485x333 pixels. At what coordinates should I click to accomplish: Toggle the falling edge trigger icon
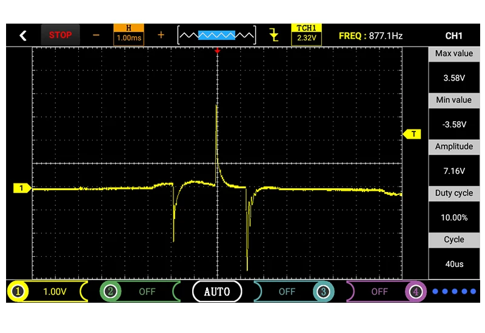[274, 35]
